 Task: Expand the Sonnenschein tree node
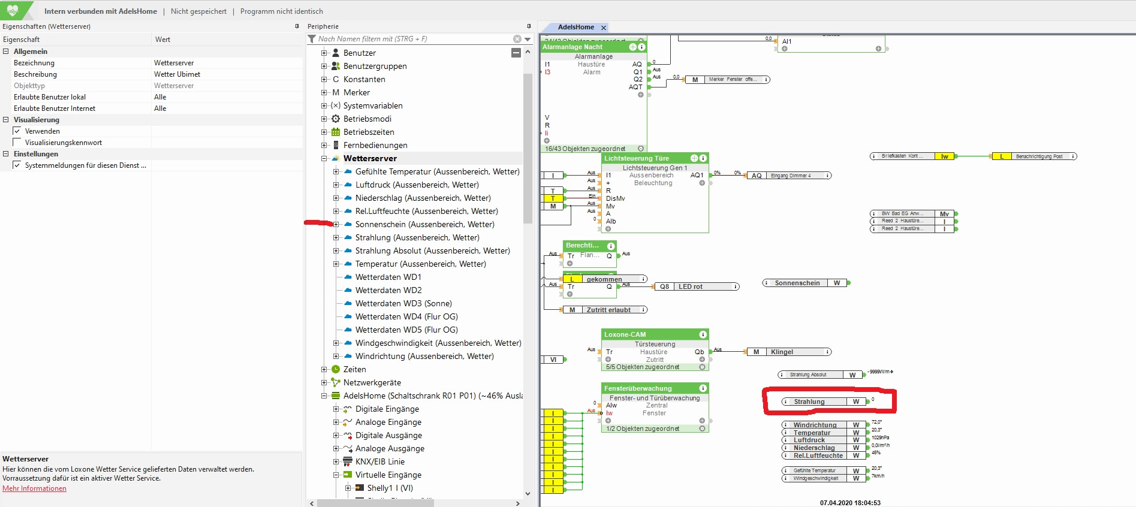pyautogui.click(x=336, y=224)
